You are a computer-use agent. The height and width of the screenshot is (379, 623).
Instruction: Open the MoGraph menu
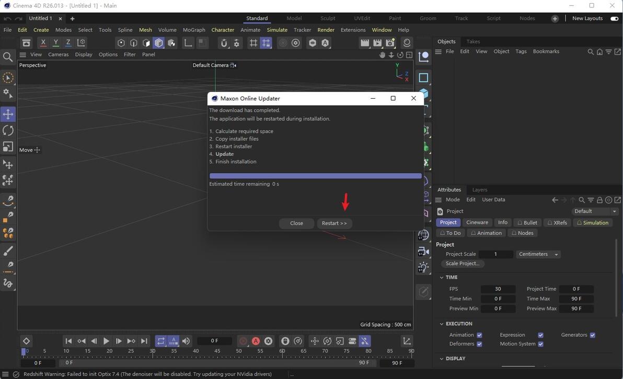(x=194, y=30)
